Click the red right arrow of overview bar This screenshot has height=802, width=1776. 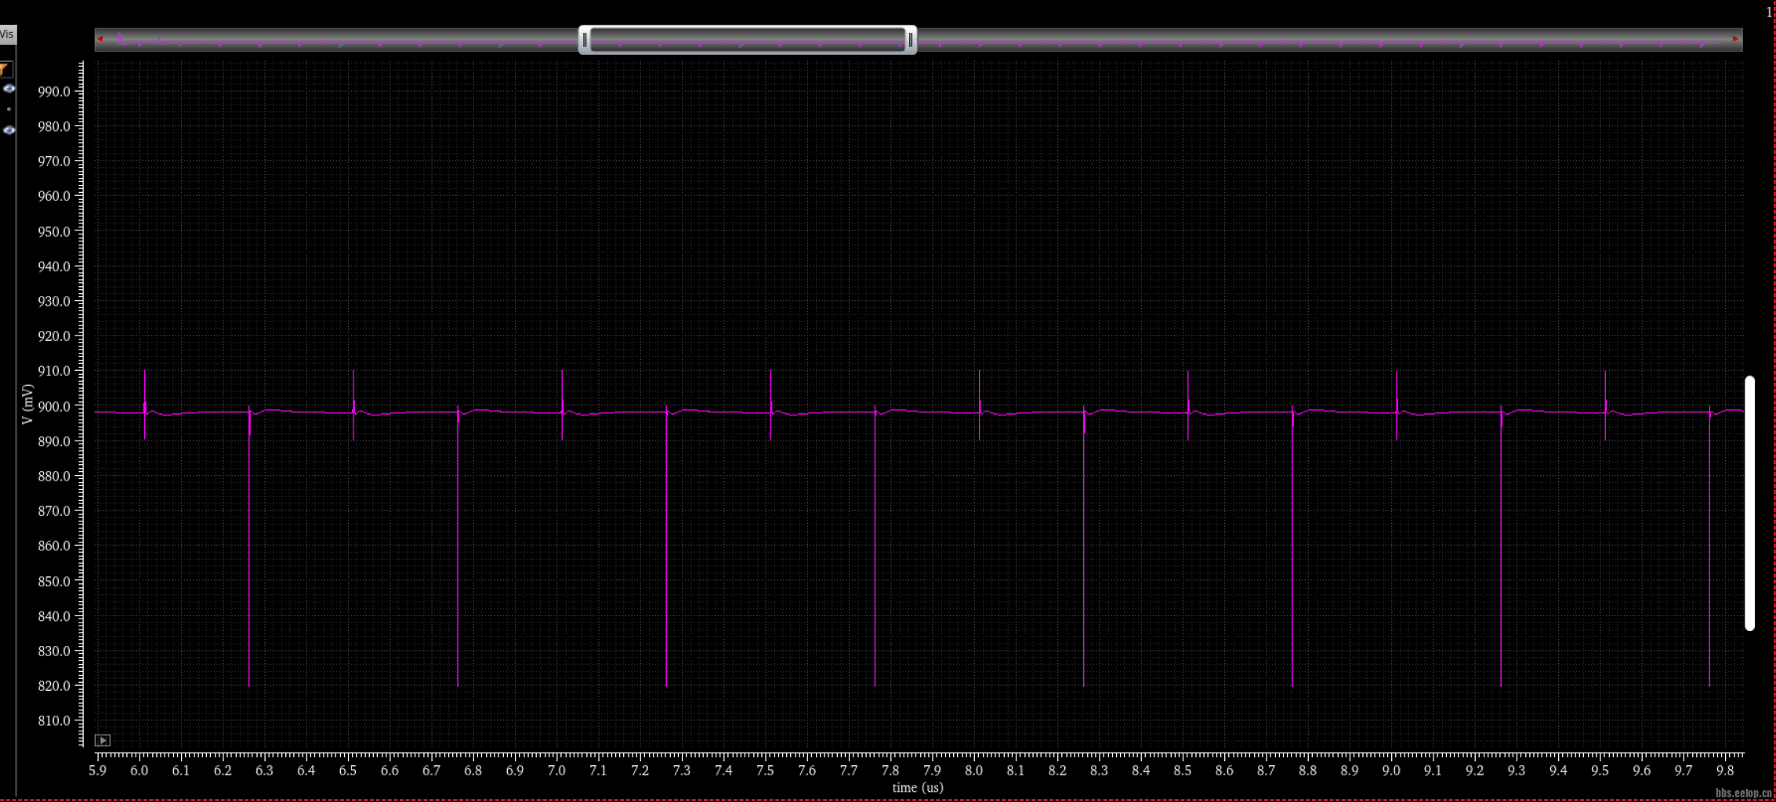click(1736, 38)
